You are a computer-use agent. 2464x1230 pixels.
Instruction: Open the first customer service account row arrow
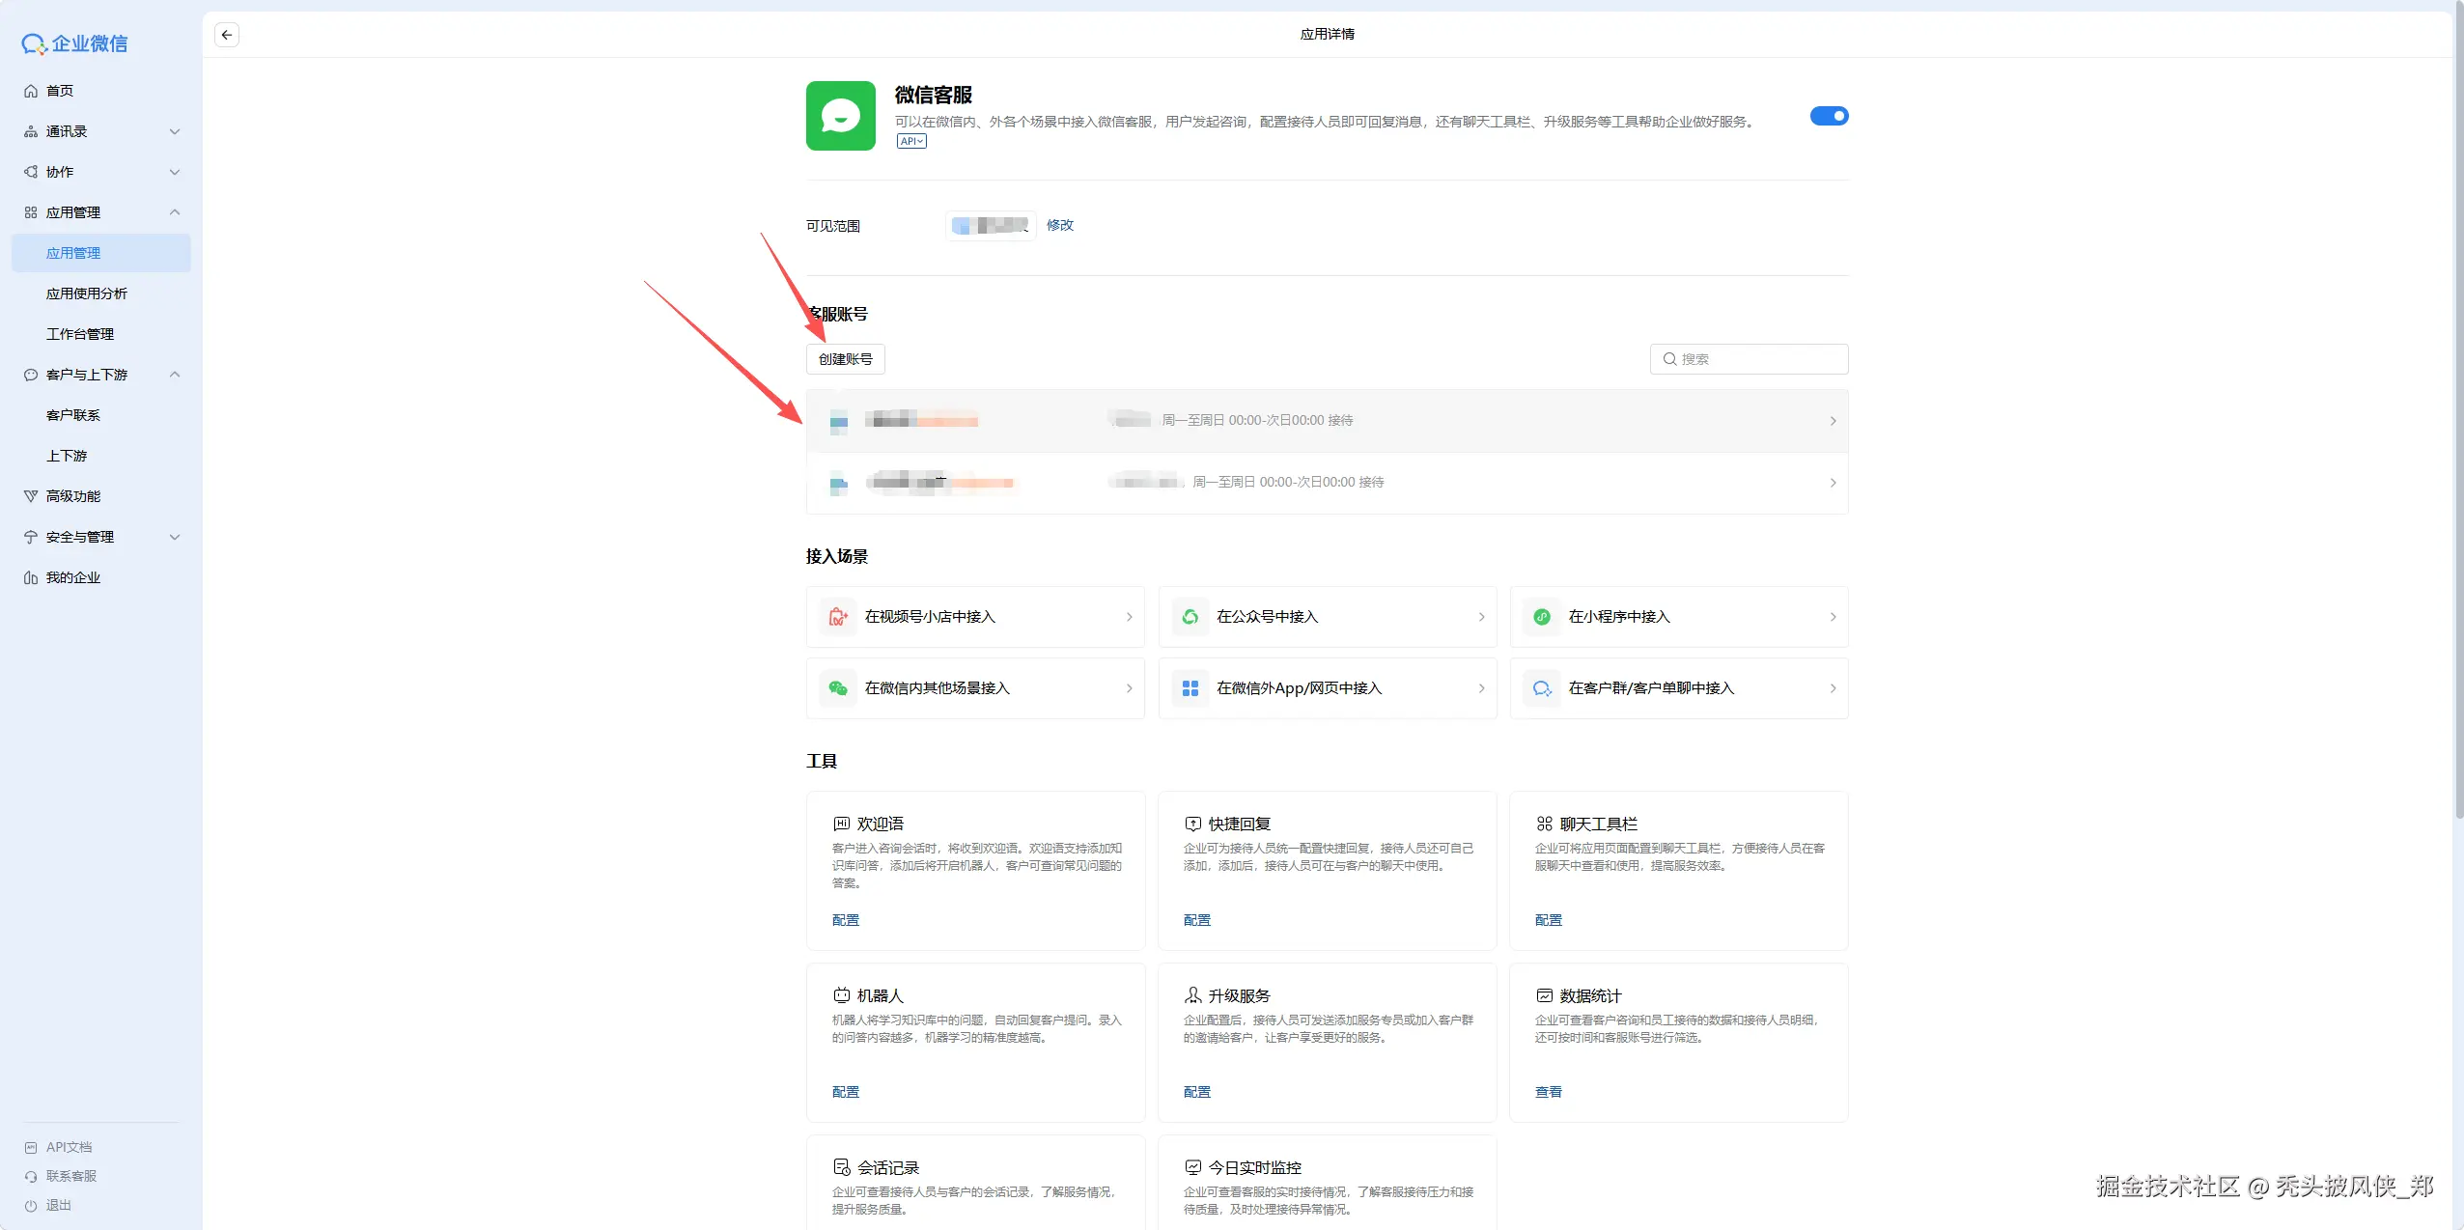(1833, 421)
